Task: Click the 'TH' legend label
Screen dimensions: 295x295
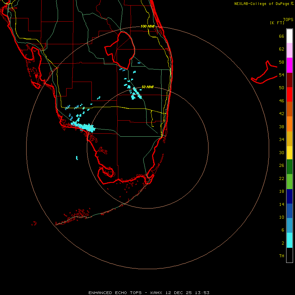Action: click(x=282, y=256)
